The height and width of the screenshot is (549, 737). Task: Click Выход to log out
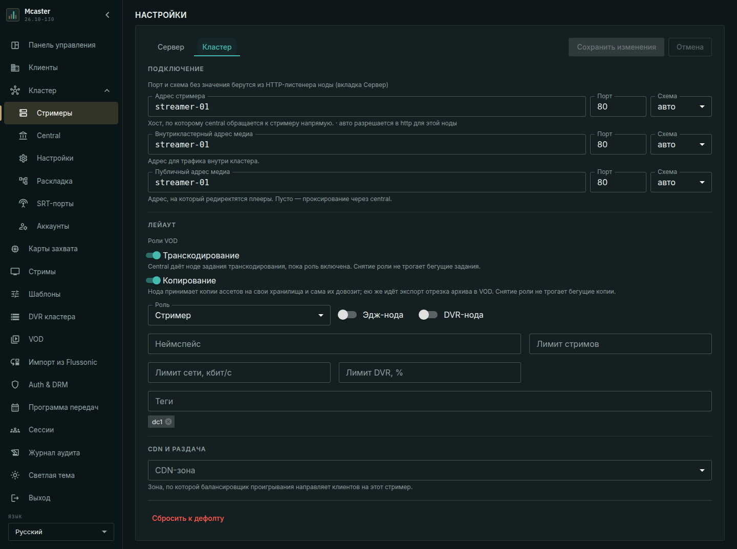point(61,498)
